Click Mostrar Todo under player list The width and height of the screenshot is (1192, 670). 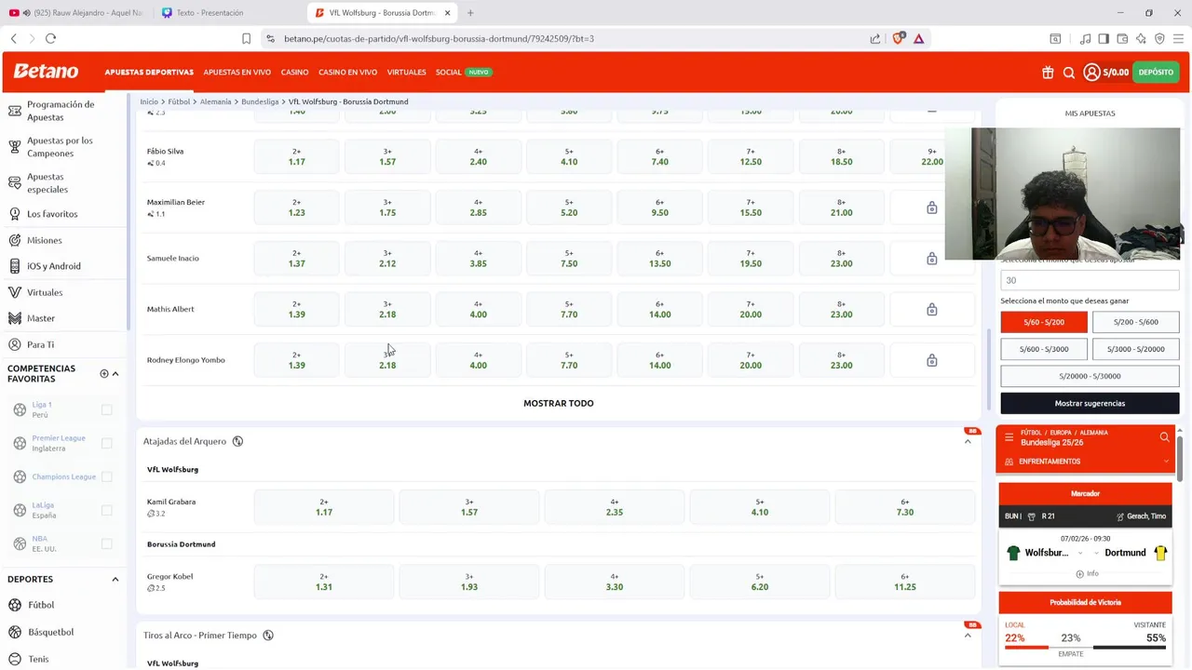pos(558,404)
